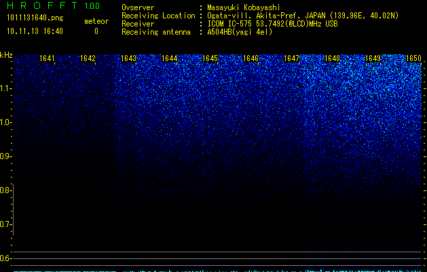Image resolution: width=427 pixels, height=272 pixels.
Task: Click the 1641 time marker
Action: pos(47,58)
